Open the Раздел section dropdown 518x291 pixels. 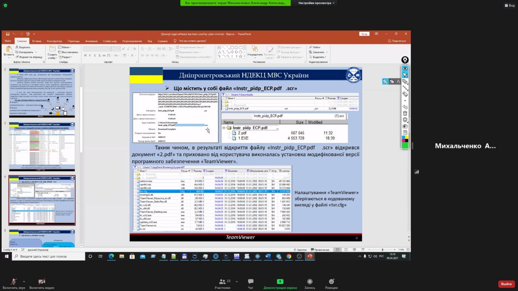[66, 57]
